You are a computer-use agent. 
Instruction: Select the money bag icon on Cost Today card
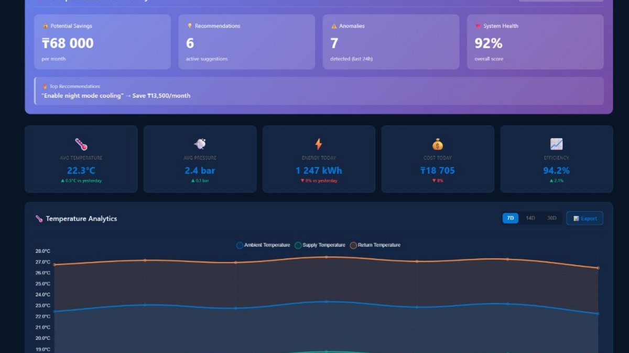tap(437, 144)
